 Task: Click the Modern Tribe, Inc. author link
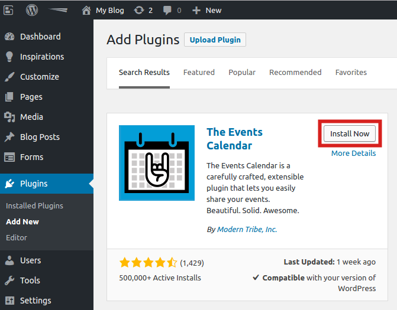click(x=247, y=230)
